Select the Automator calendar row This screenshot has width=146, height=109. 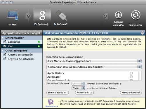point(93,77)
